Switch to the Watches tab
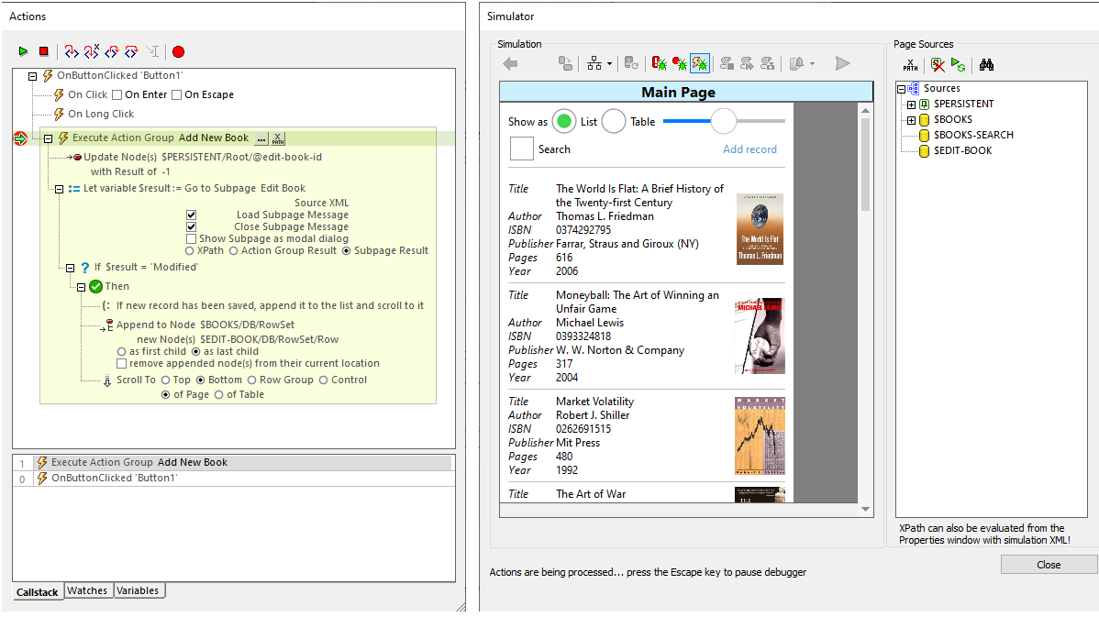The width and height of the screenshot is (1099, 617). (87, 591)
